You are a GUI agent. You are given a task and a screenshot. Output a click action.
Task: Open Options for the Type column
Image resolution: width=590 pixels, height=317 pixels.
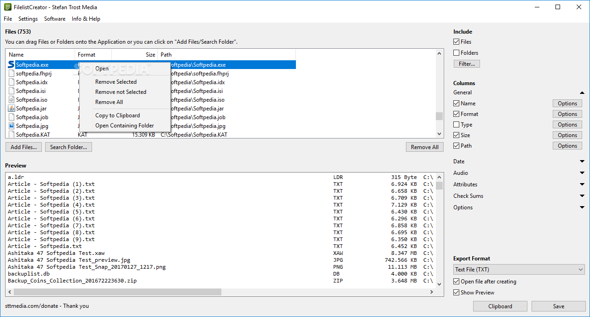(x=567, y=125)
